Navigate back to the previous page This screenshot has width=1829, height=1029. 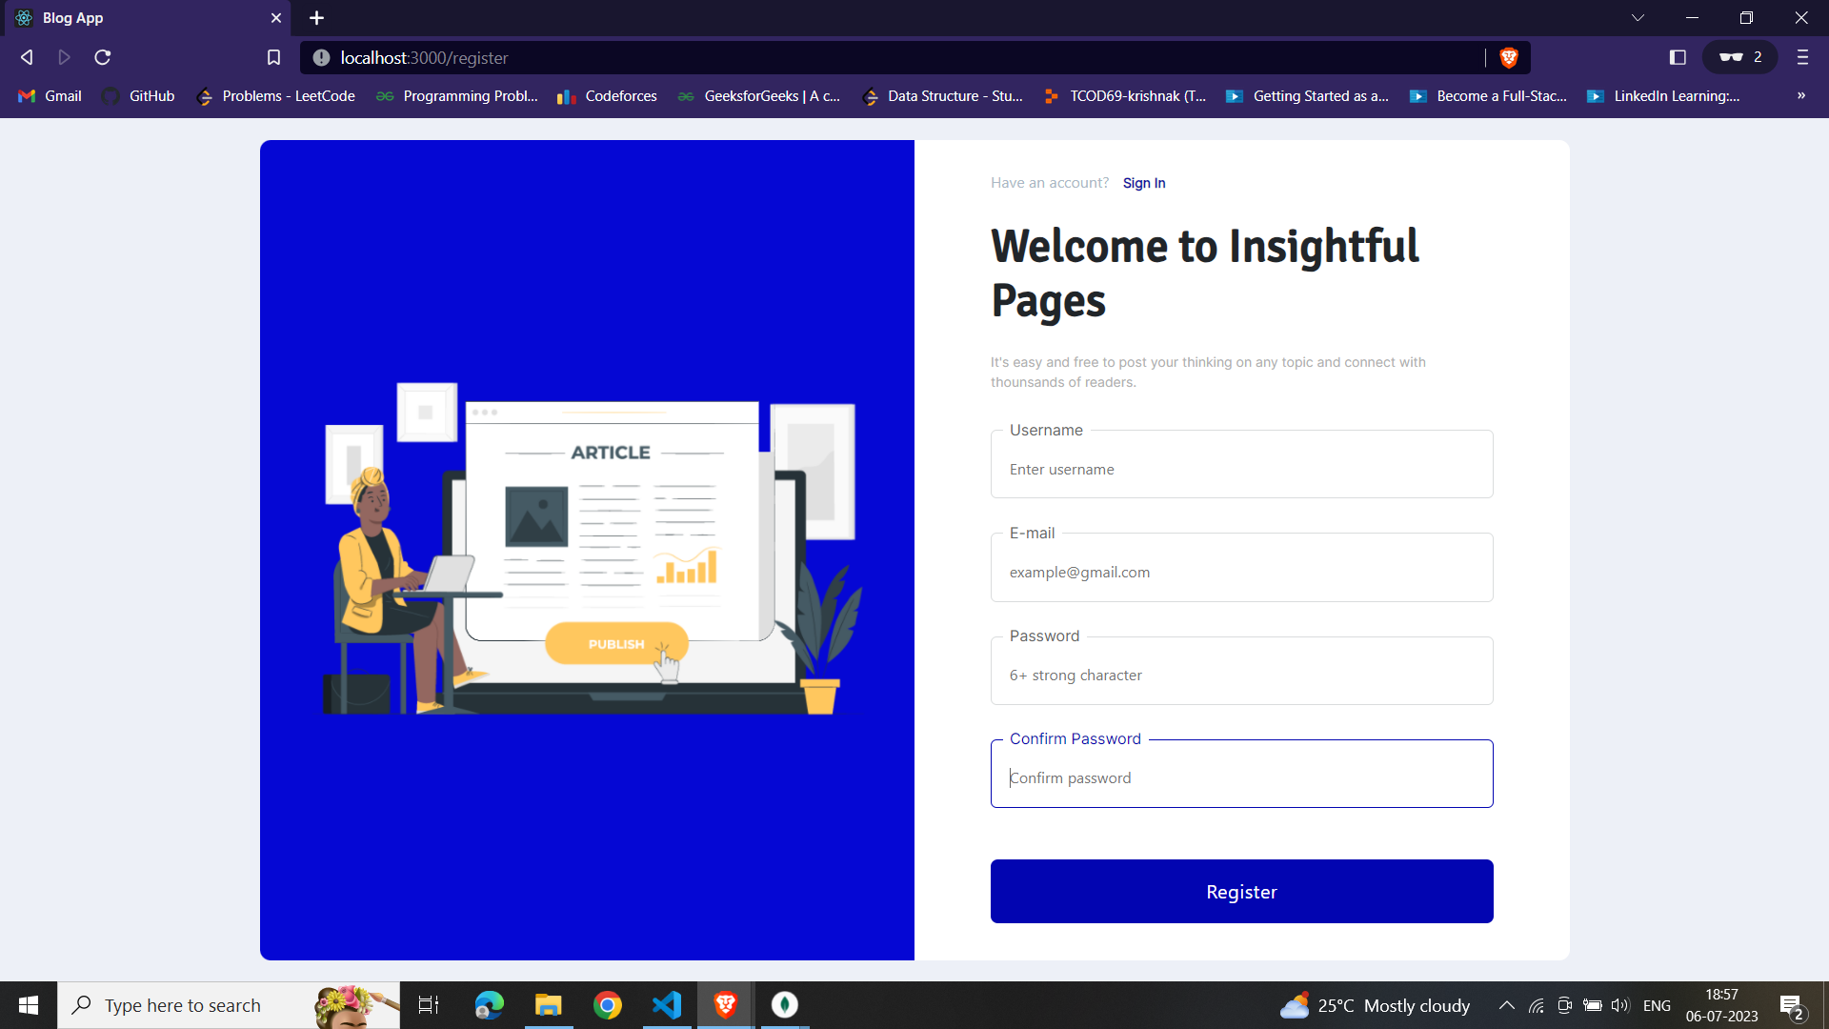coord(26,57)
